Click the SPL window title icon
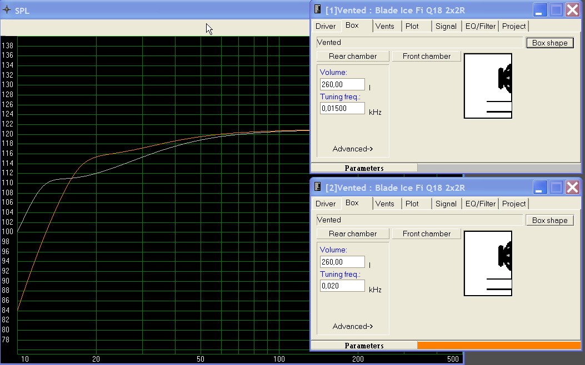Image resolution: width=585 pixels, height=365 pixels. [x=7, y=10]
